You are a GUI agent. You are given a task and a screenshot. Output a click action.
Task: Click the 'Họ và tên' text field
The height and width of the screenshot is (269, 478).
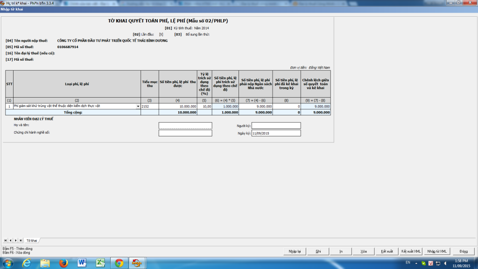185,126
